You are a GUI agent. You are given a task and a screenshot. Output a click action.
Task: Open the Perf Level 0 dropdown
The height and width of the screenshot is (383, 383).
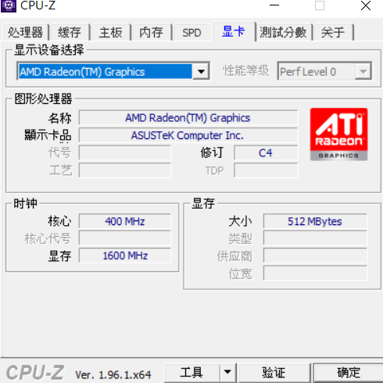point(324,71)
